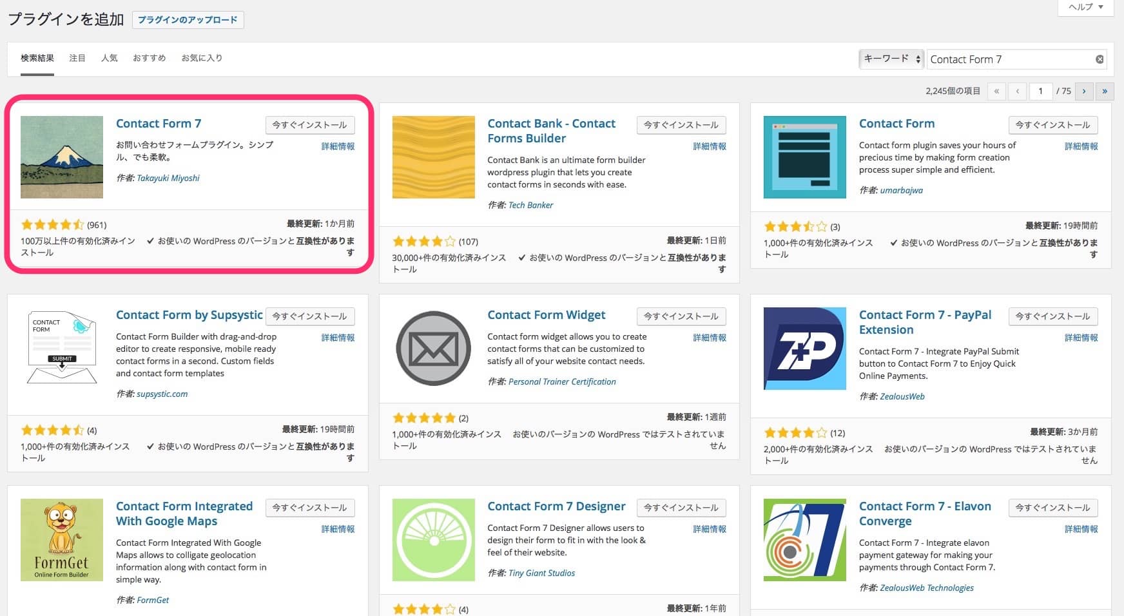The height and width of the screenshot is (616, 1124).
Task: Open 詳細情報 for Contact Form 7 Designer
Action: [710, 529]
